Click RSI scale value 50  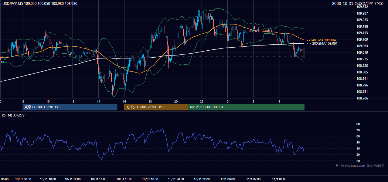[x=358, y=142]
